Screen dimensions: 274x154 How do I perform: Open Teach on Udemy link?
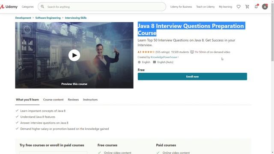pyautogui.click(x=205, y=7)
